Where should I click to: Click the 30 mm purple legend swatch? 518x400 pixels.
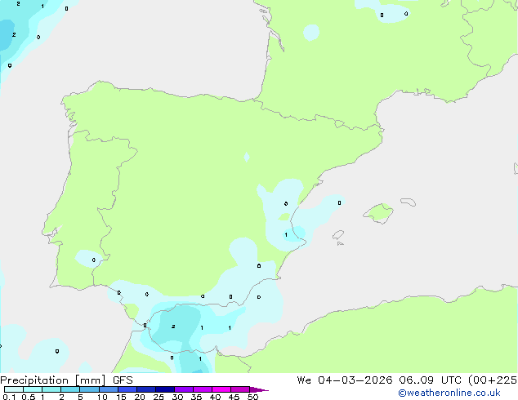[184, 389]
